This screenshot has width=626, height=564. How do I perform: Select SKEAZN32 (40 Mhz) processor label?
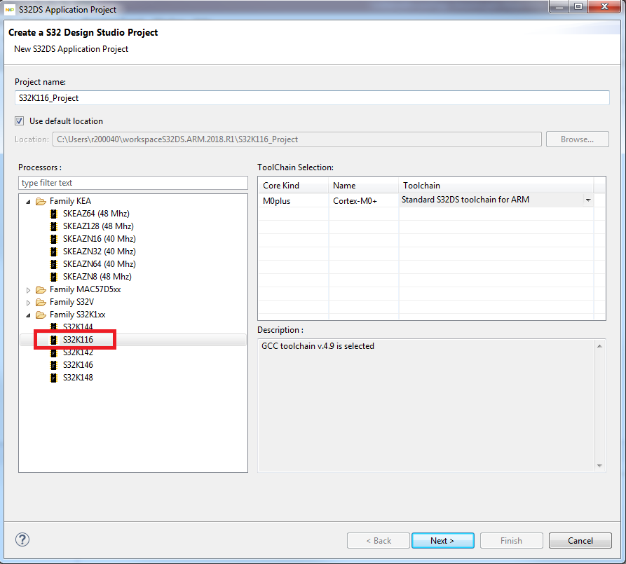tap(100, 252)
